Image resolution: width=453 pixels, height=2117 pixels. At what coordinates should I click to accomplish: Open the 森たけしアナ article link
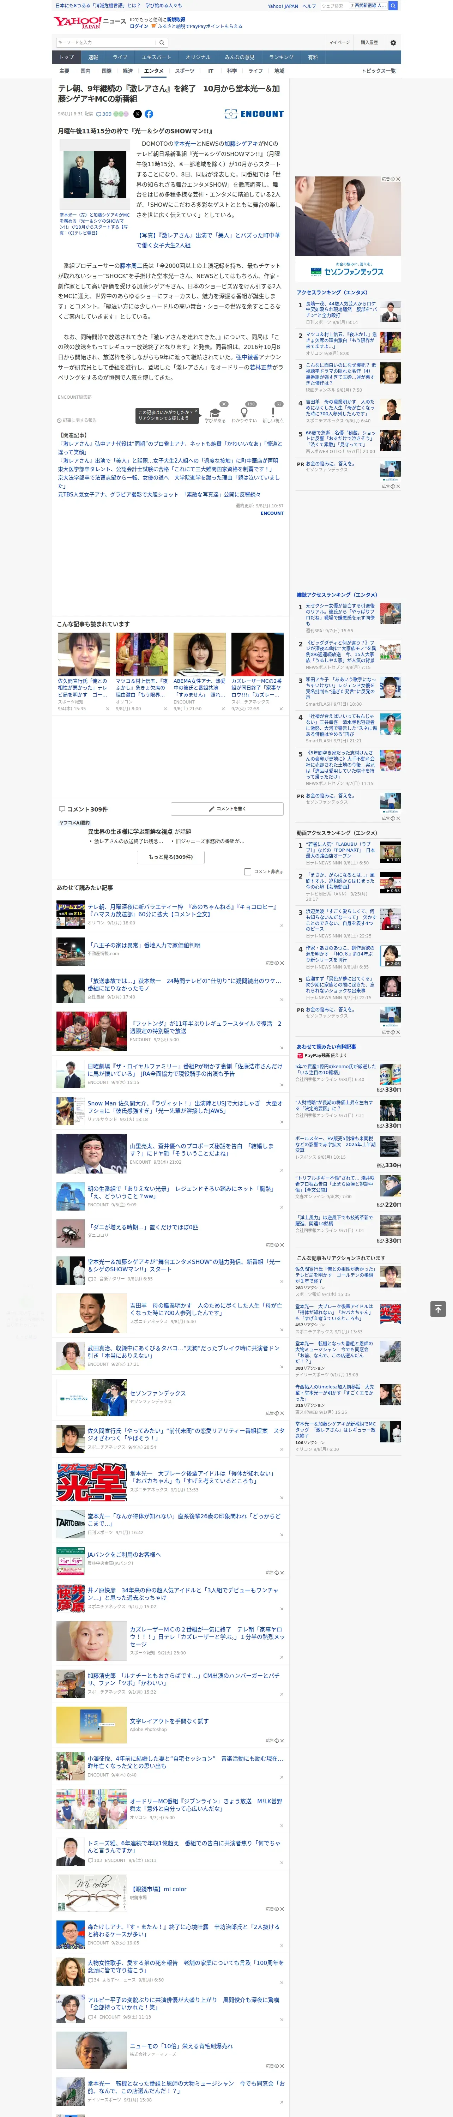point(183,1930)
